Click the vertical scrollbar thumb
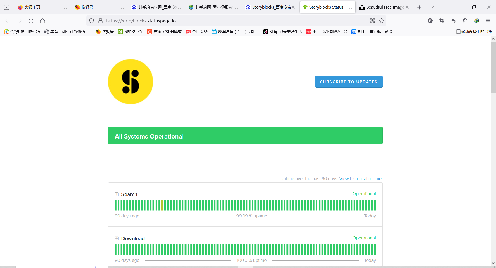The height and width of the screenshot is (268, 496). click(493, 67)
